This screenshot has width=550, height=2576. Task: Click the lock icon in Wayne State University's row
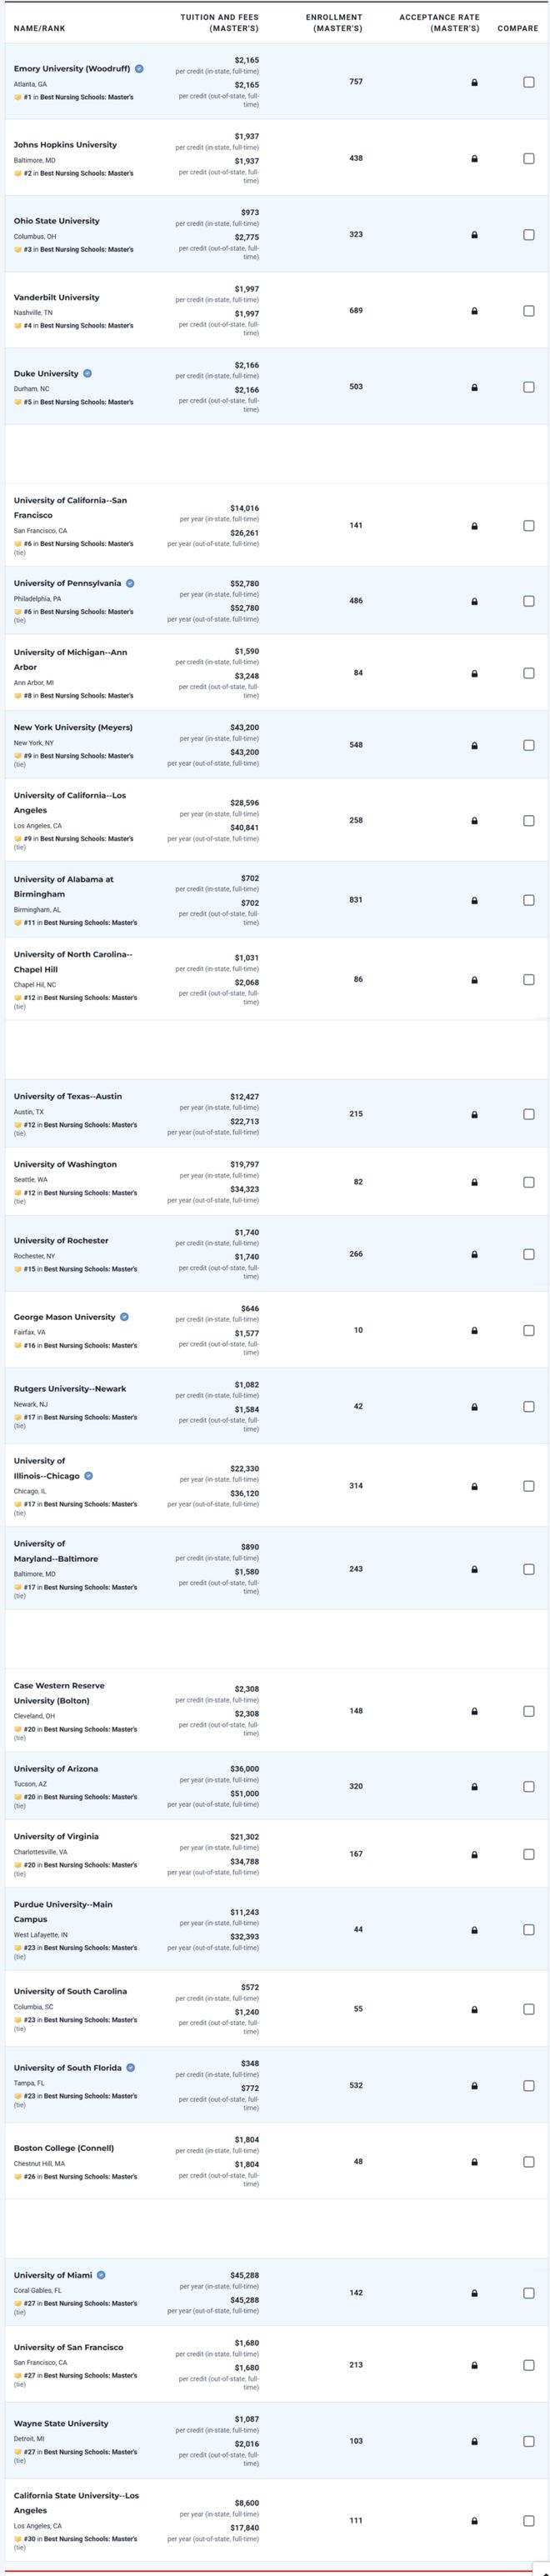click(x=474, y=2442)
